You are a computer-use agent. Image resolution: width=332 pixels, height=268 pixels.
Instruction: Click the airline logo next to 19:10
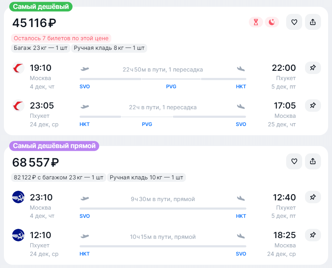(x=18, y=68)
